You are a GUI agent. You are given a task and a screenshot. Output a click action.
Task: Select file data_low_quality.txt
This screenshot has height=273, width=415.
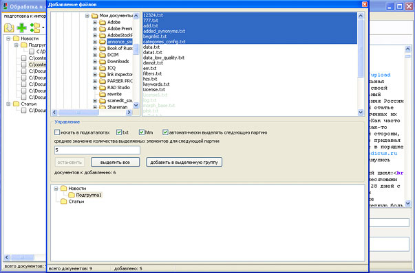click(x=164, y=58)
